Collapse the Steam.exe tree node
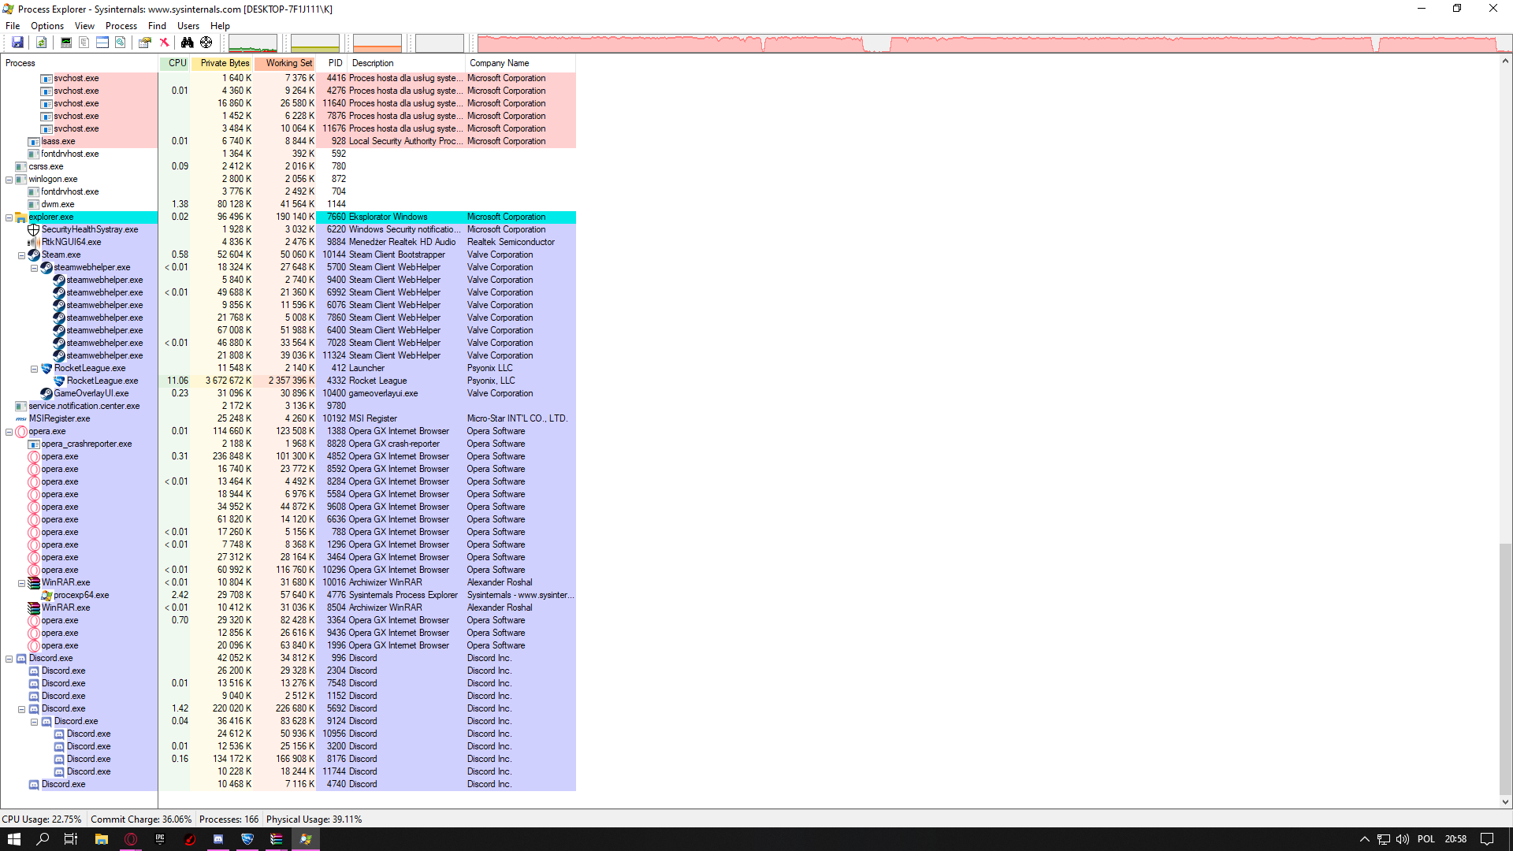The image size is (1513, 851). (x=22, y=255)
